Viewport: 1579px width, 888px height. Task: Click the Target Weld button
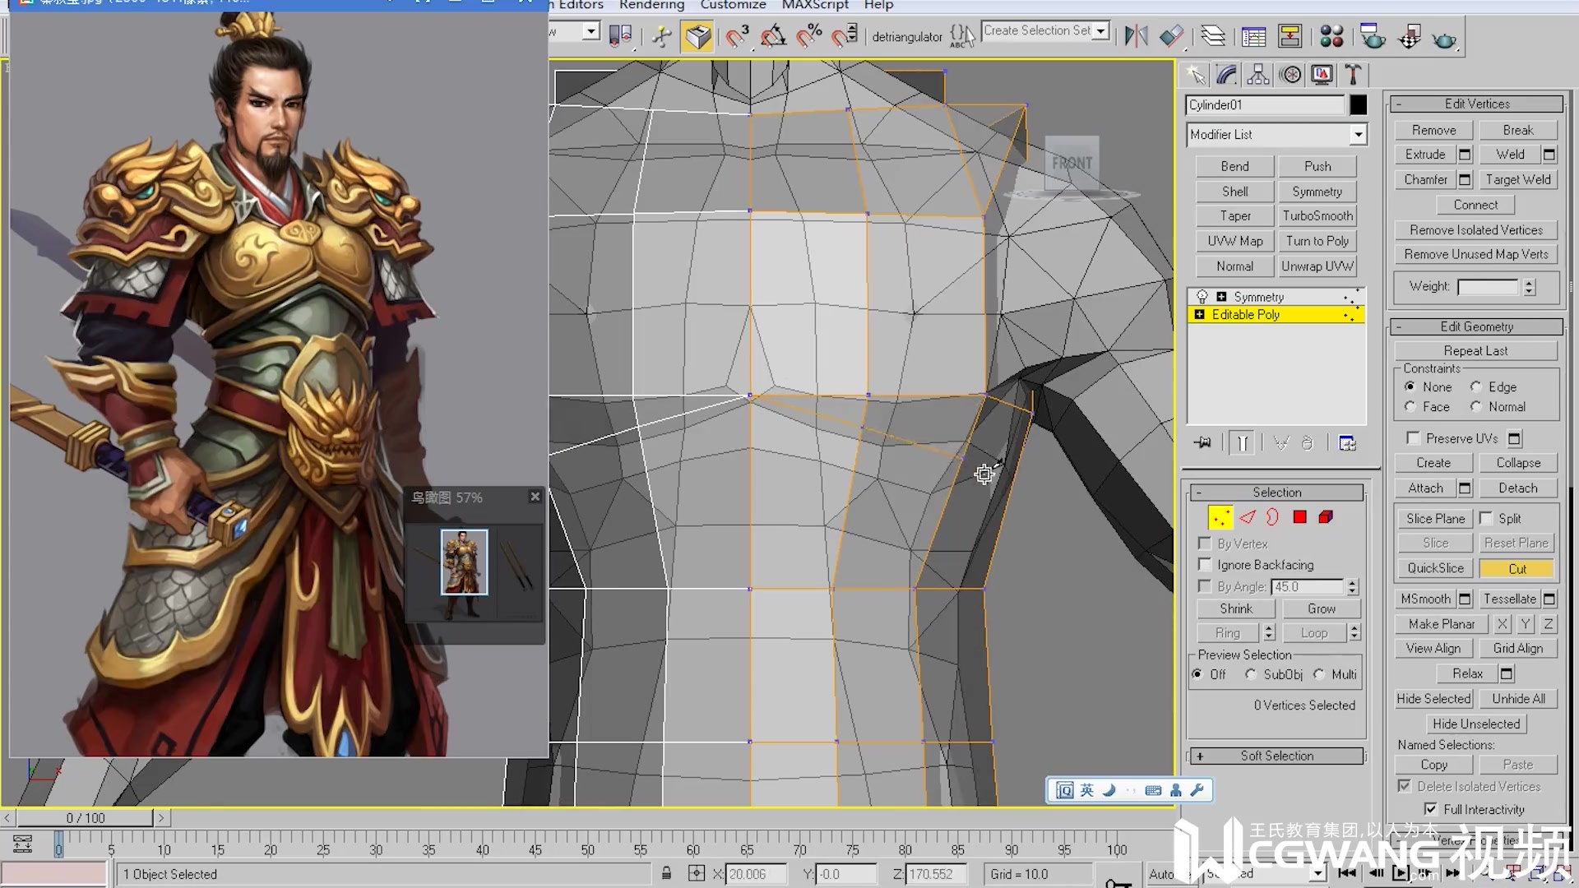(x=1517, y=179)
